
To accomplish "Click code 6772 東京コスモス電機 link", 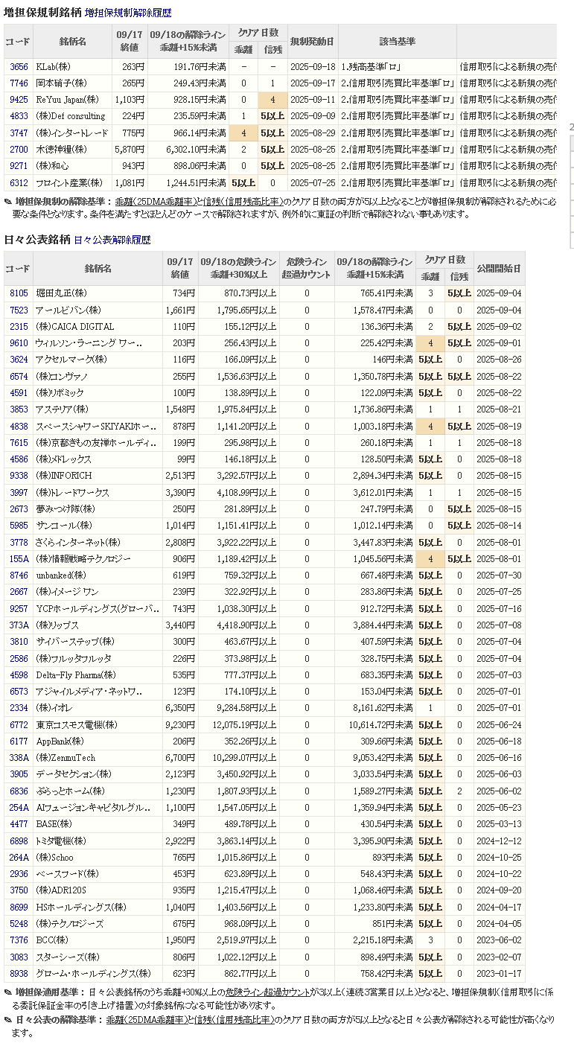I will [x=19, y=724].
